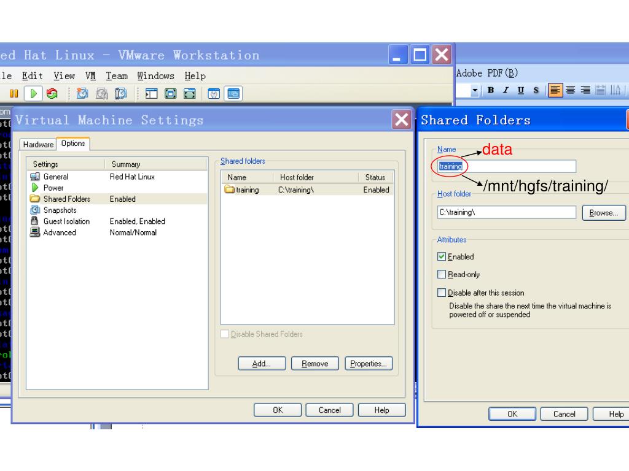This screenshot has width=629, height=471.
Task: Click the Align Left icon
Action: pos(555,90)
